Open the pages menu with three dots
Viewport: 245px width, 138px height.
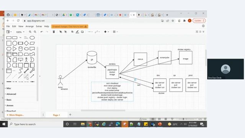(x=43, y=115)
